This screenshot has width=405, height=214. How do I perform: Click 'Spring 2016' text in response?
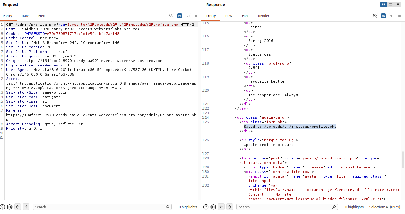[x=261, y=41]
